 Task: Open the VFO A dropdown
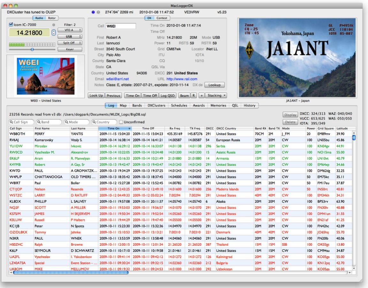[70, 30]
